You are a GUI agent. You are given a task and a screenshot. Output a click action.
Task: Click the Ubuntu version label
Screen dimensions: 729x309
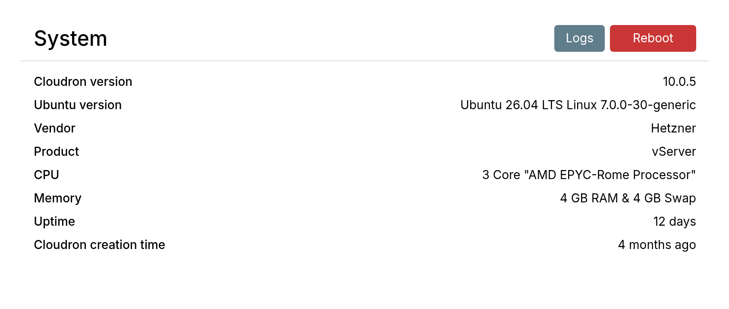pos(78,105)
